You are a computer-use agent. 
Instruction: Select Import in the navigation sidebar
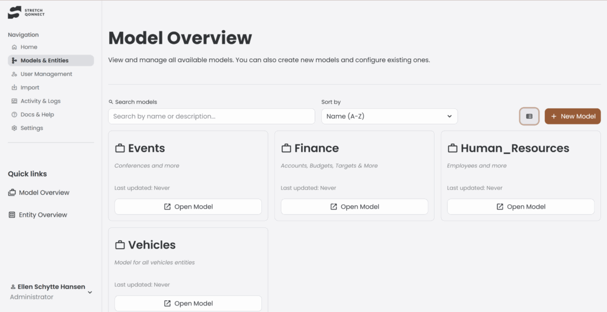pyautogui.click(x=30, y=88)
